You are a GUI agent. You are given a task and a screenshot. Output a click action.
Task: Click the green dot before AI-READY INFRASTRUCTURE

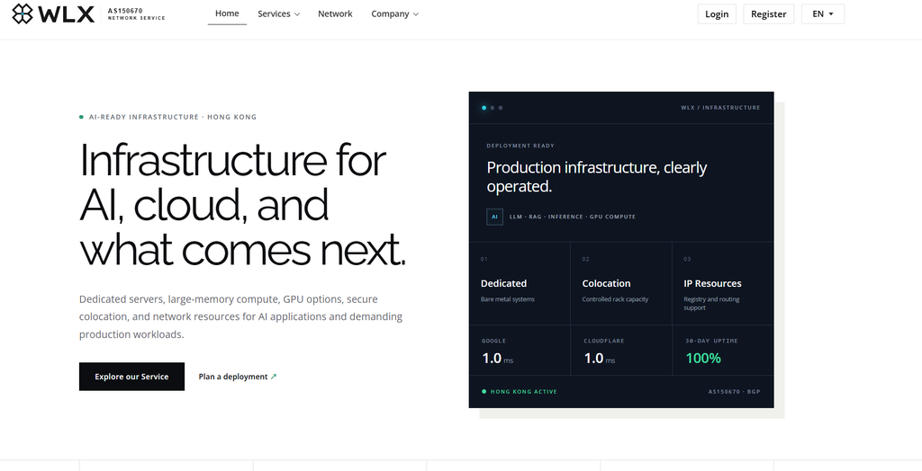(x=81, y=117)
